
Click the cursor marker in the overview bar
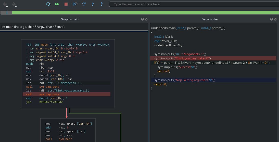[x=7, y=12]
